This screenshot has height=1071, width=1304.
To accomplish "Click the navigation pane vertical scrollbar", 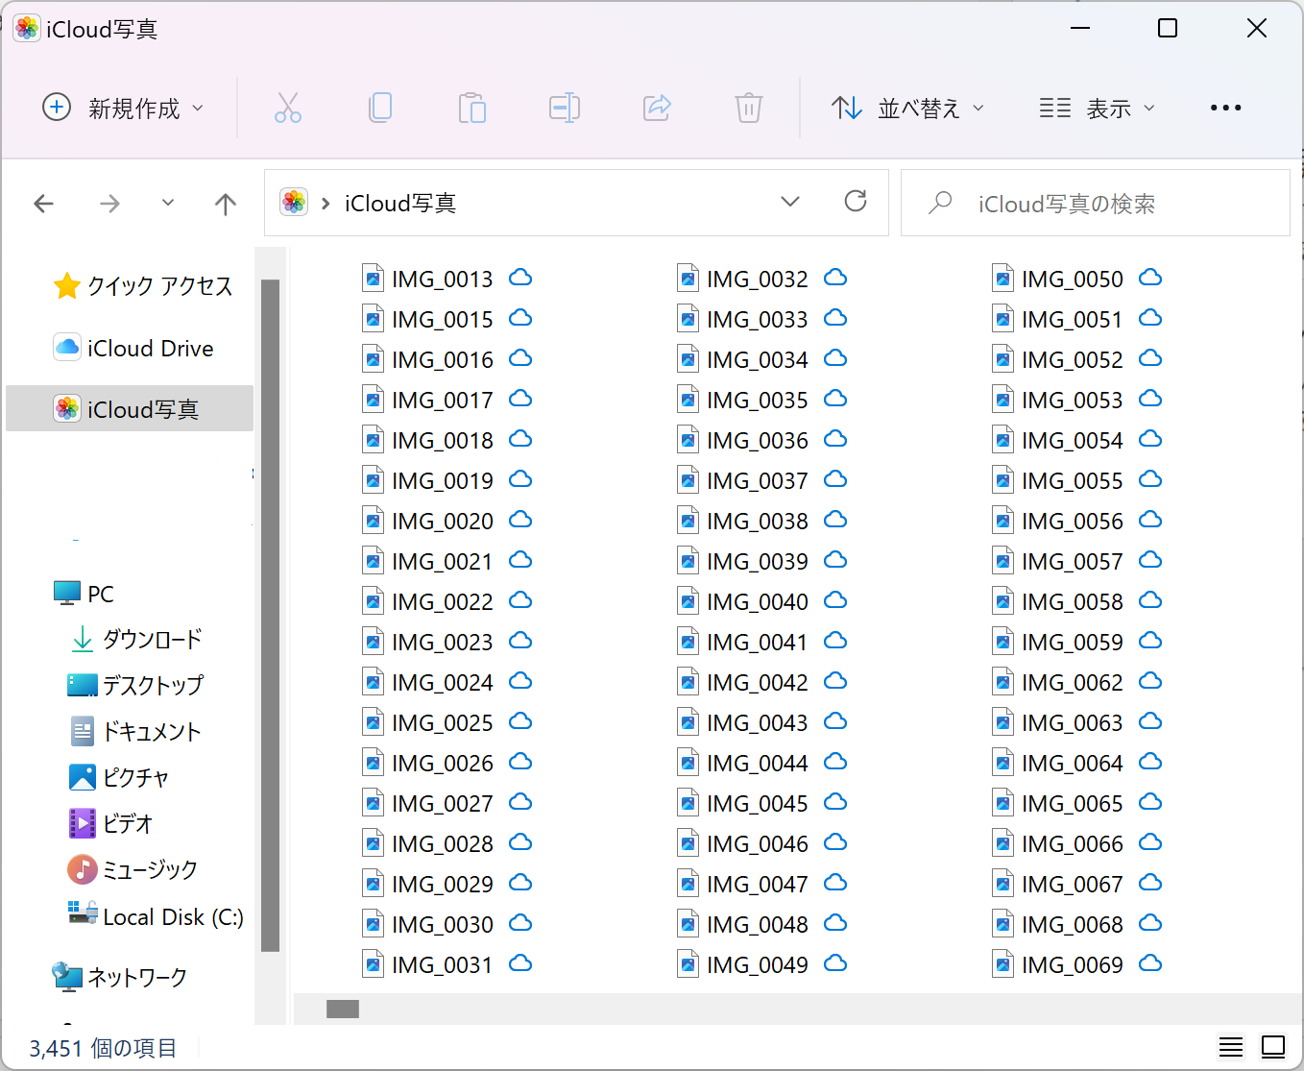I will click(270, 615).
